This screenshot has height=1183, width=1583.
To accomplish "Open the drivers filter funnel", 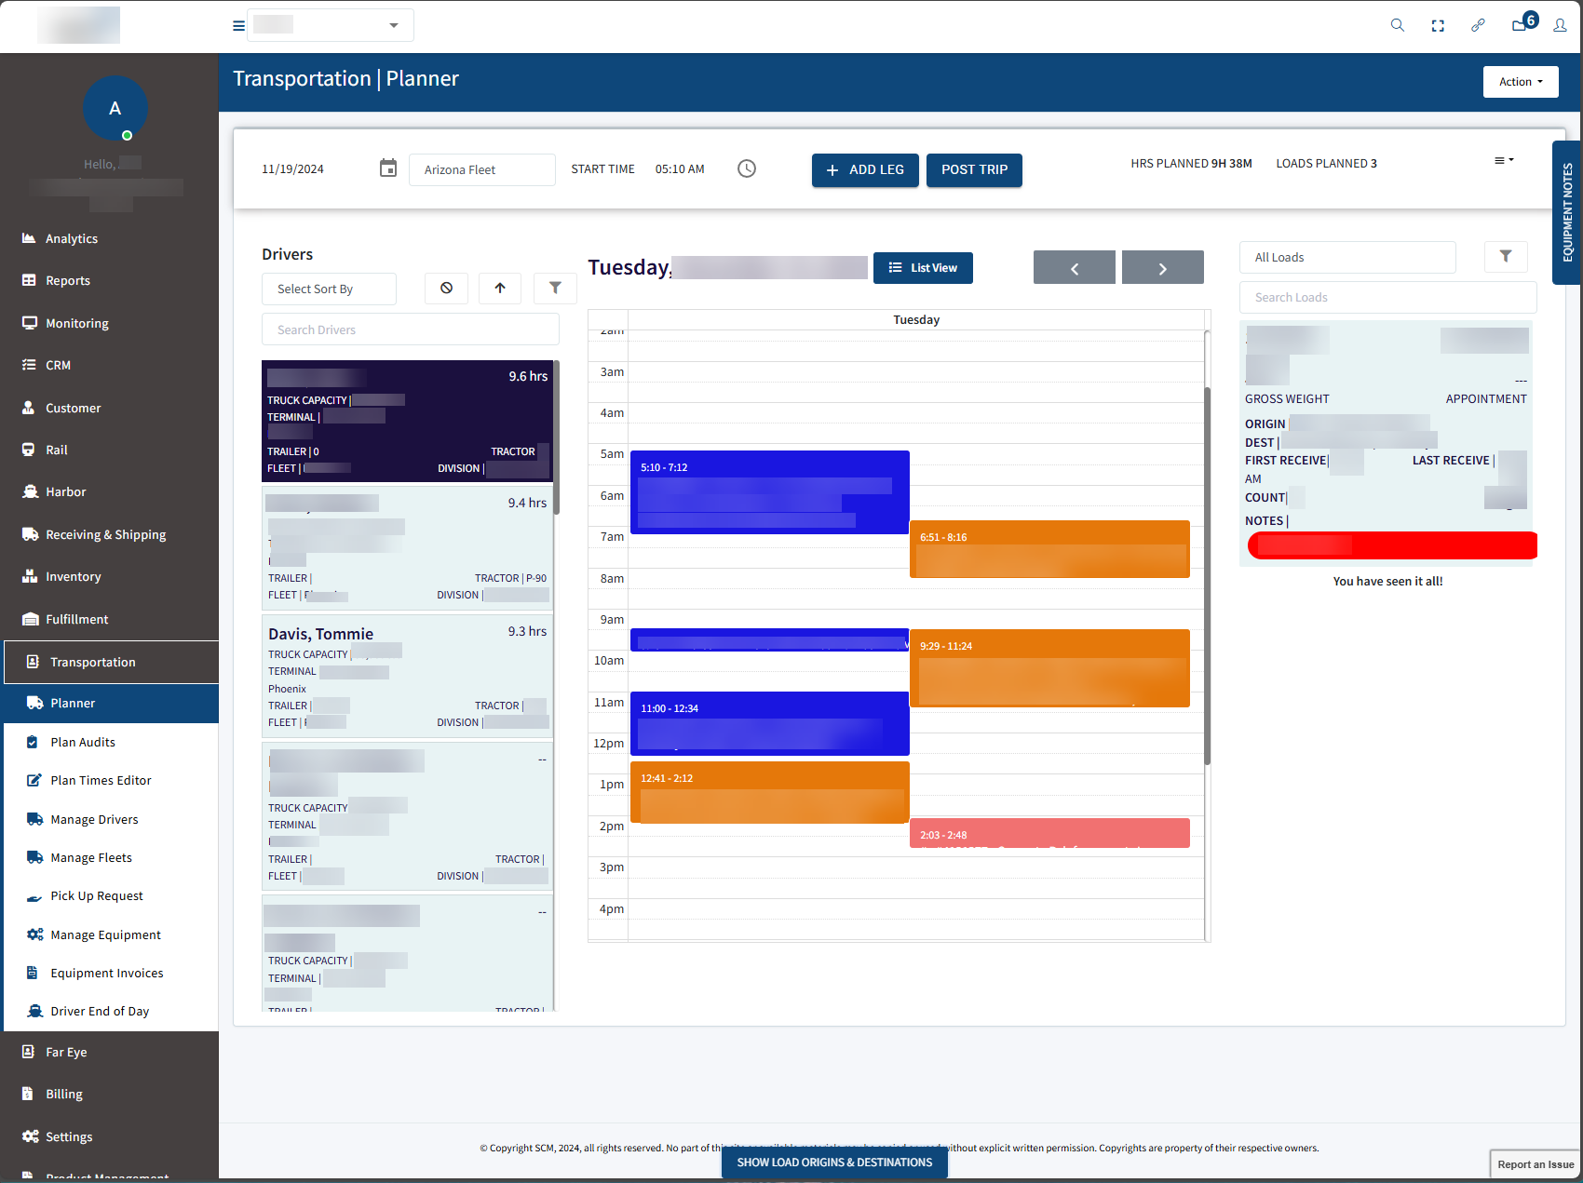I will 555,289.
